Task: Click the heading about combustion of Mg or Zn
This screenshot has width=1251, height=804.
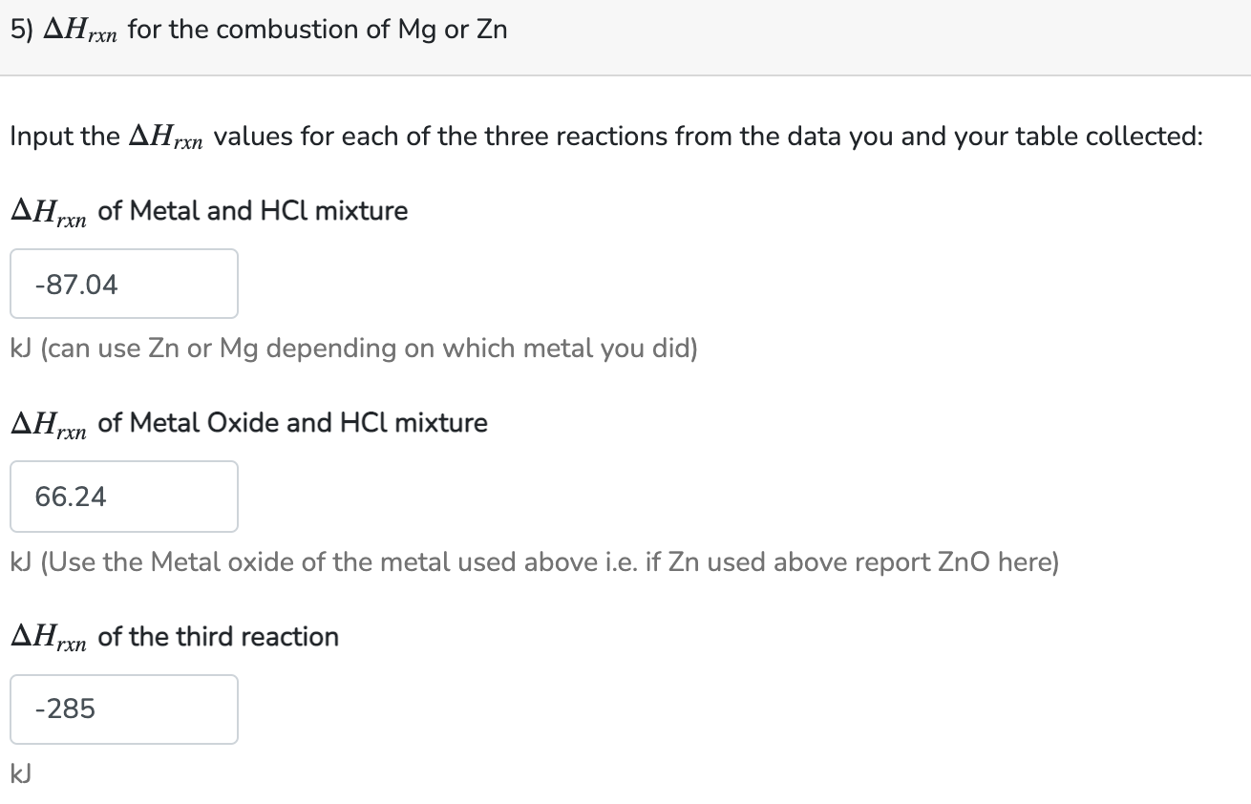Action: tap(258, 29)
